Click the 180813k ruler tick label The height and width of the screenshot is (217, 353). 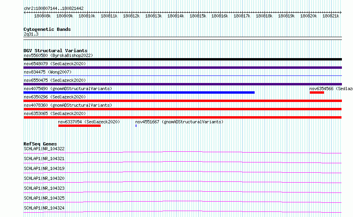[153, 16]
